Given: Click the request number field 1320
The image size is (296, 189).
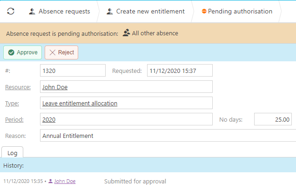Looking at the screenshot, I should tap(73, 71).
